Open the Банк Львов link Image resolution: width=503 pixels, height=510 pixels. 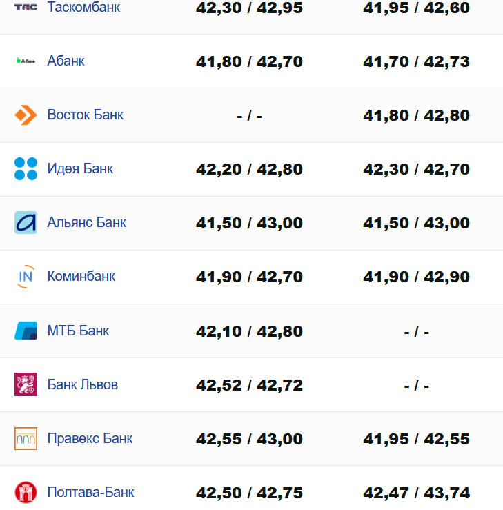(x=83, y=384)
